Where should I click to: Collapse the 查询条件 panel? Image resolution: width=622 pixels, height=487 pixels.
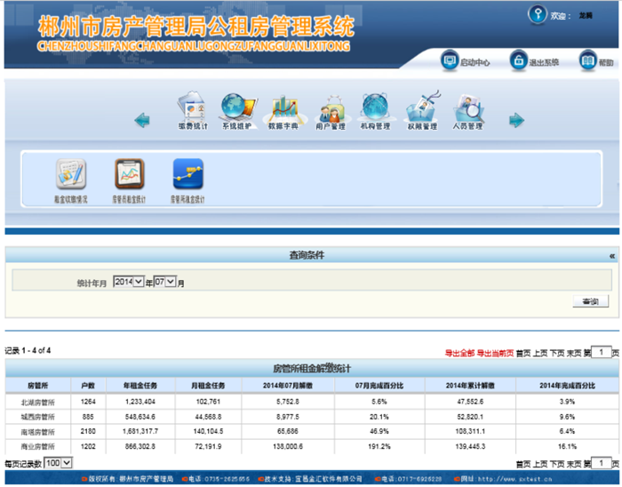tap(611, 256)
